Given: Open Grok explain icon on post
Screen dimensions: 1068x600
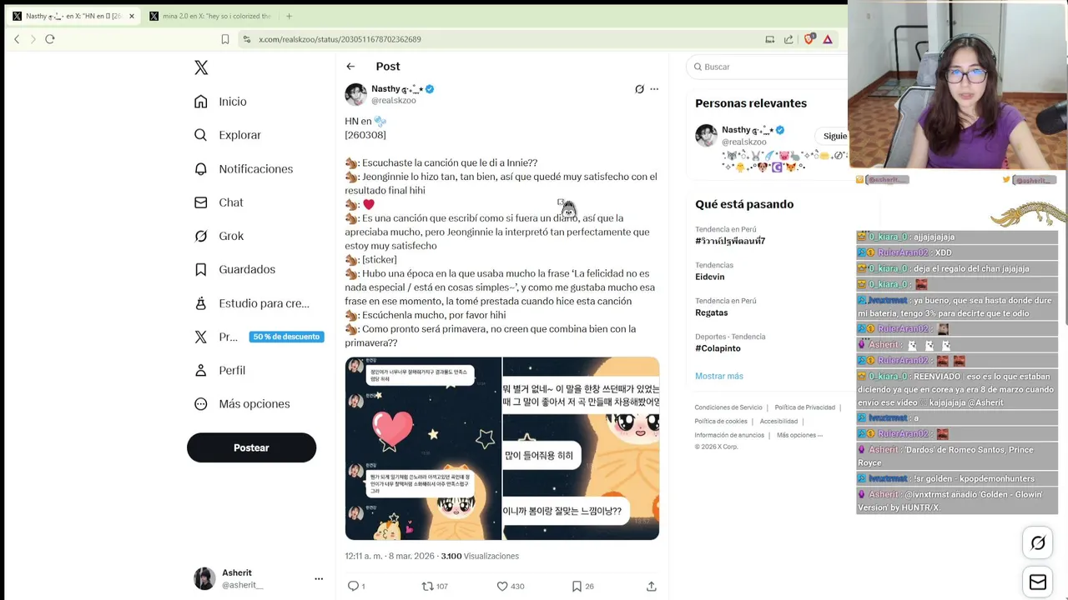Looking at the screenshot, I should click(x=639, y=89).
